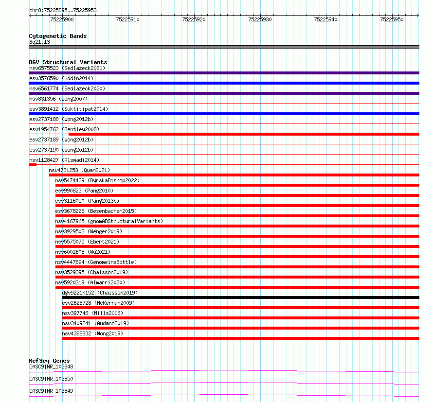Click dgv9221n152 (Chaisson2019) label
This screenshot has width=433, height=402.
pos(100,293)
